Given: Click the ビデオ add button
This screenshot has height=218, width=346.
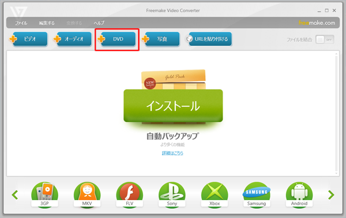Looking at the screenshot, I should tap(28, 39).
